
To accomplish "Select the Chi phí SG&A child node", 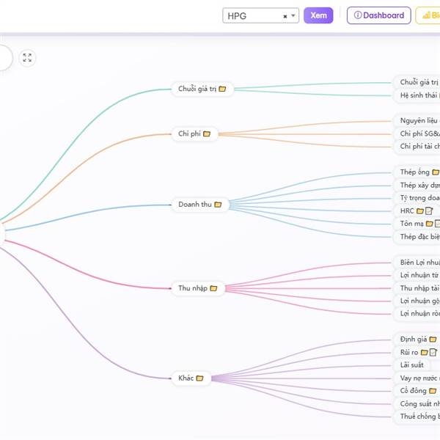I will click(417, 133).
